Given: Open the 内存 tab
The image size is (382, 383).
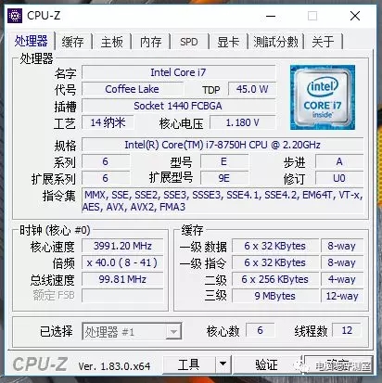Looking at the screenshot, I should pos(151,42).
